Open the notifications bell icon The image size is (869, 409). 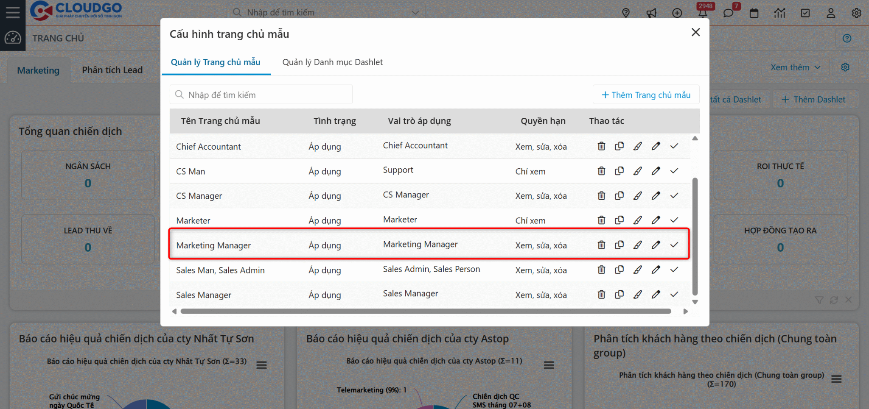(x=703, y=13)
